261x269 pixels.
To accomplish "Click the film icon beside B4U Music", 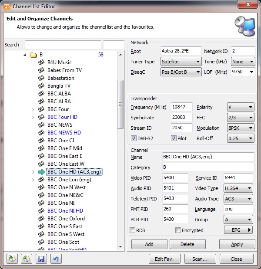I will click(41, 62).
